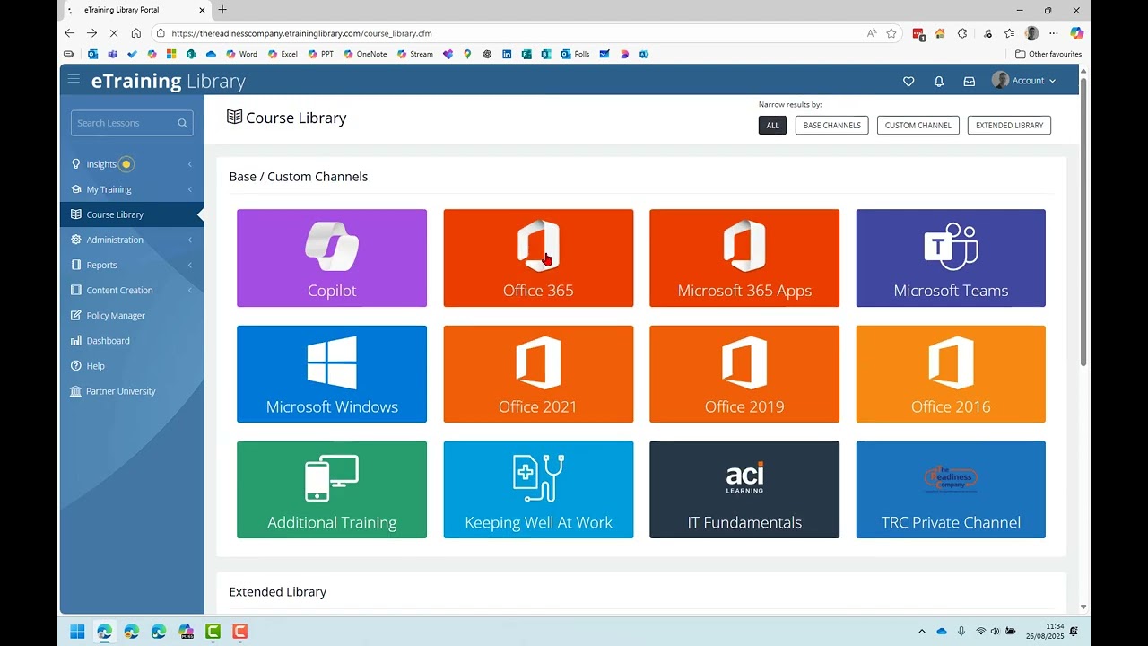Screen dimensions: 1148x646
Task: Expand the Reports sidebar menu
Action: 132,265
